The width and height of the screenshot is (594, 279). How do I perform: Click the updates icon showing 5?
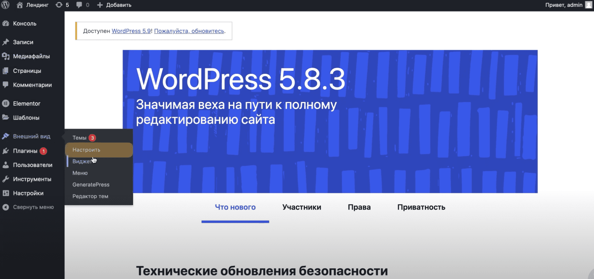click(x=59, y=5)
